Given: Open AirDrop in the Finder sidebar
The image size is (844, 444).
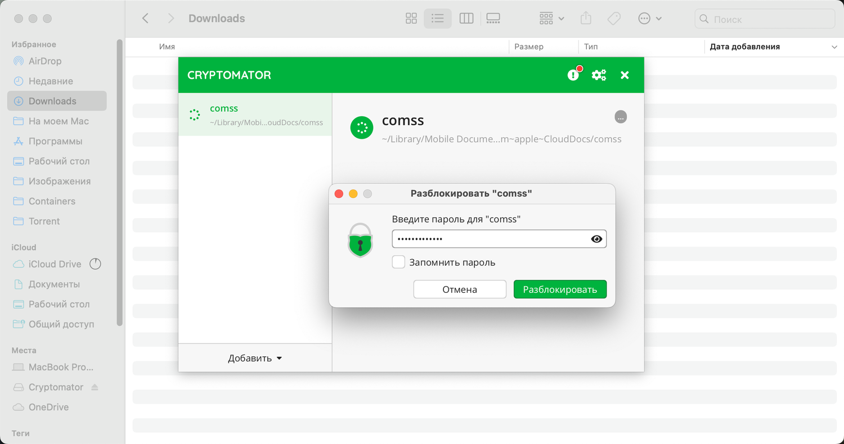Looking at the screenshot, I should [x=57, y=61].
